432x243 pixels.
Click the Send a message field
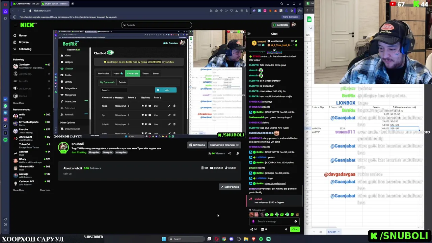click(x=275, y=221)
